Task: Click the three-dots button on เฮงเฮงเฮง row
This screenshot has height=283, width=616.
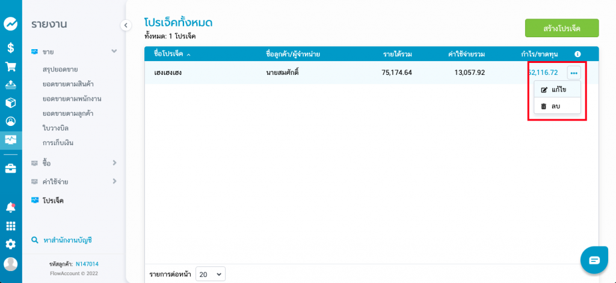Action: click(x=573, y=73)
